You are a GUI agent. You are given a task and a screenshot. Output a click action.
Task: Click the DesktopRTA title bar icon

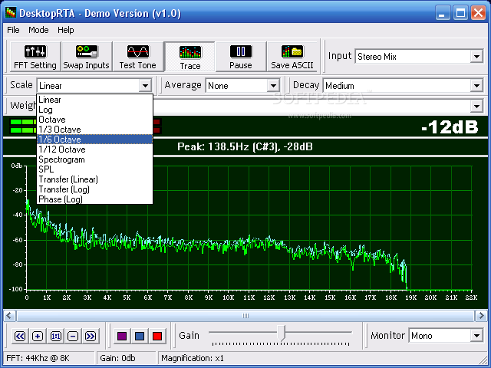(x=11, y=13)
